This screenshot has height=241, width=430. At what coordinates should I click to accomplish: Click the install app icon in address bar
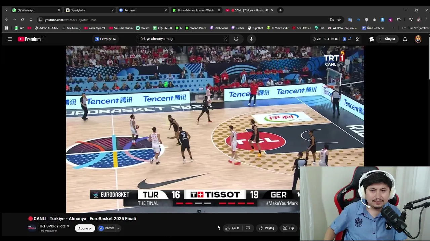tap(332, 20)
